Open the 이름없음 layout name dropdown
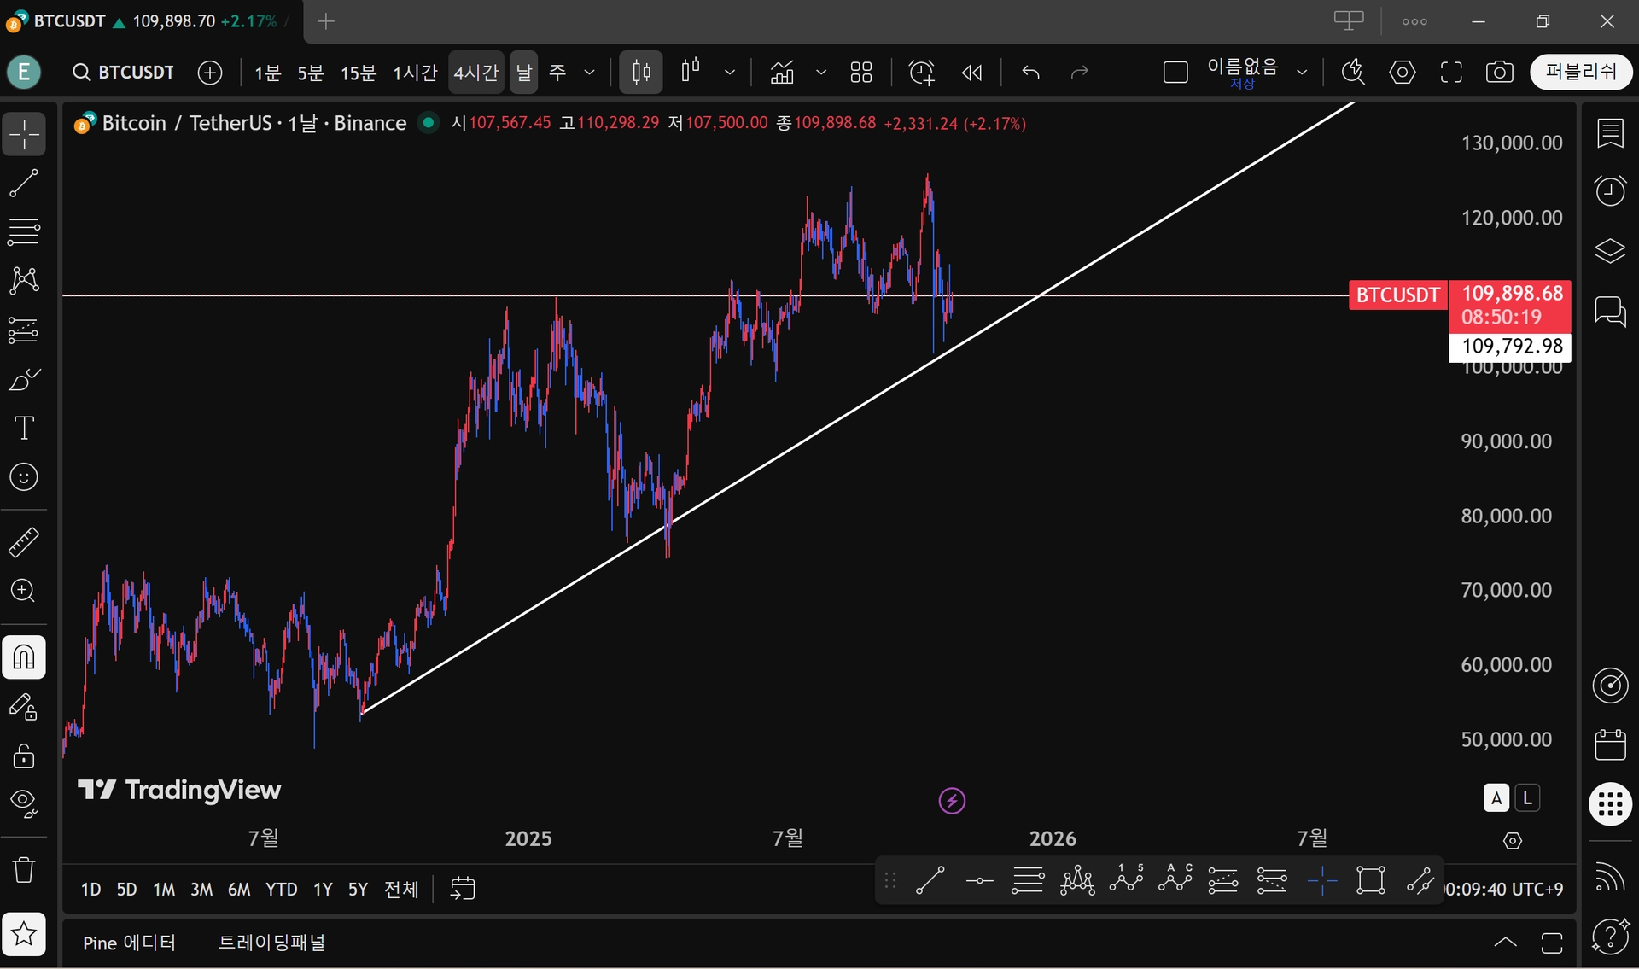The image size is (1639, 969). pyautogui.click(x=1302, y=73)
